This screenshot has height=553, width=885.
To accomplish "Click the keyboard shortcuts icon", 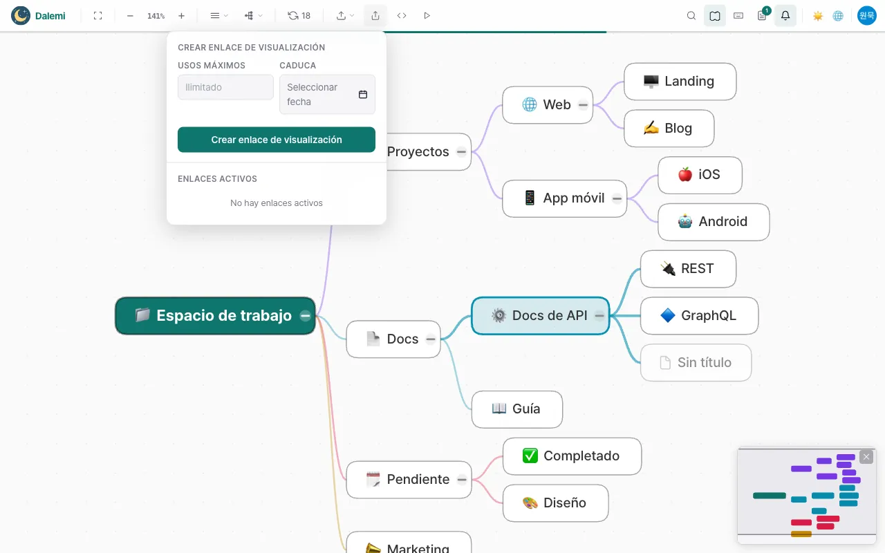I will coord(738,15).
